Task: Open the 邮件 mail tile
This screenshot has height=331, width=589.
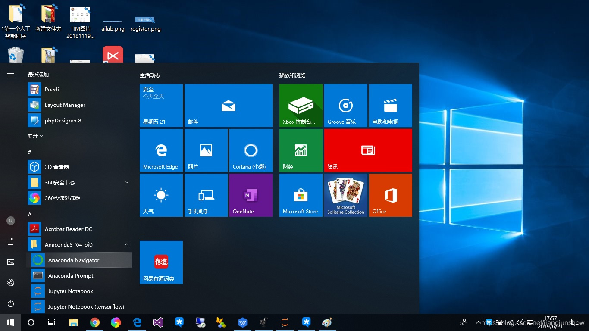Action: [x=229, y=106]
